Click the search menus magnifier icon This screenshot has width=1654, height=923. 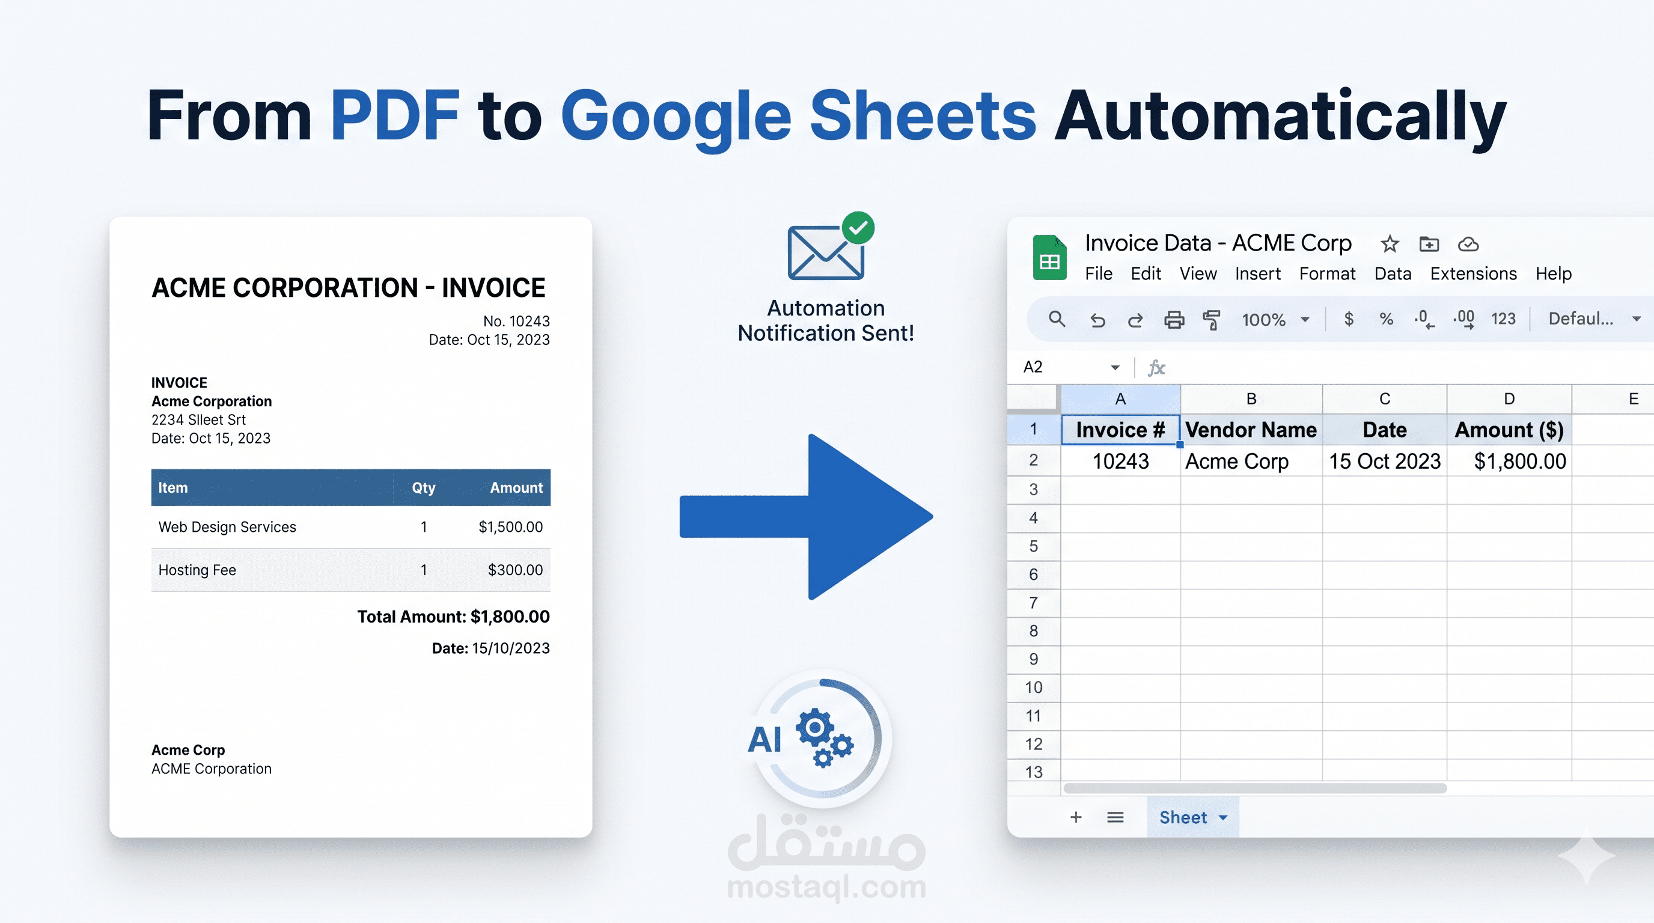click(x=1057, y=318)
